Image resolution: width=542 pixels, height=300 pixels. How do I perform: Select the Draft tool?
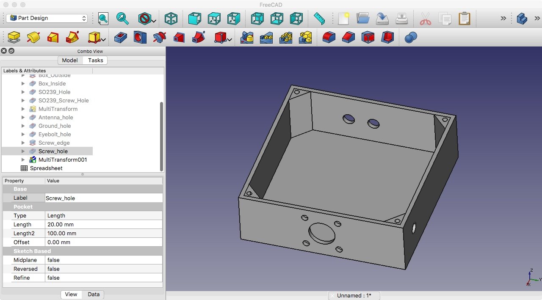pos(368,37)
